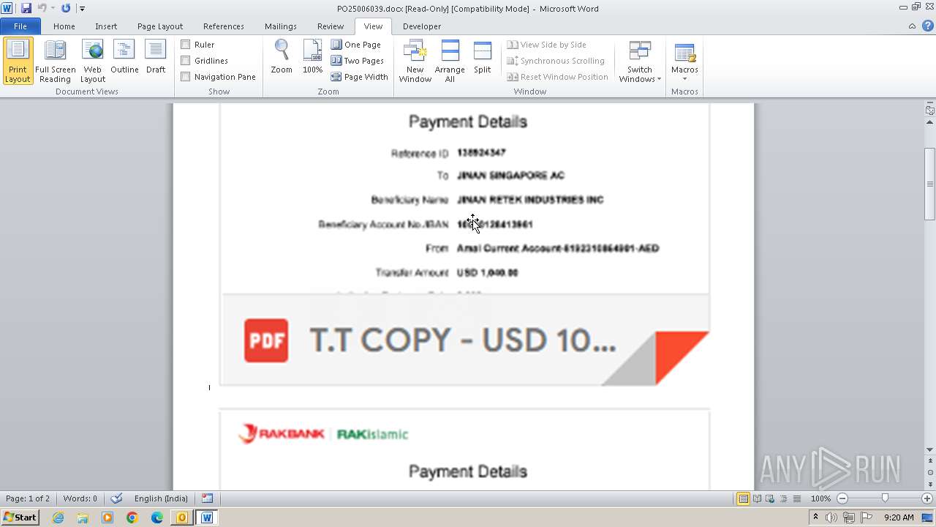
Task: Switch to Draft view
Action: [156, 57]
